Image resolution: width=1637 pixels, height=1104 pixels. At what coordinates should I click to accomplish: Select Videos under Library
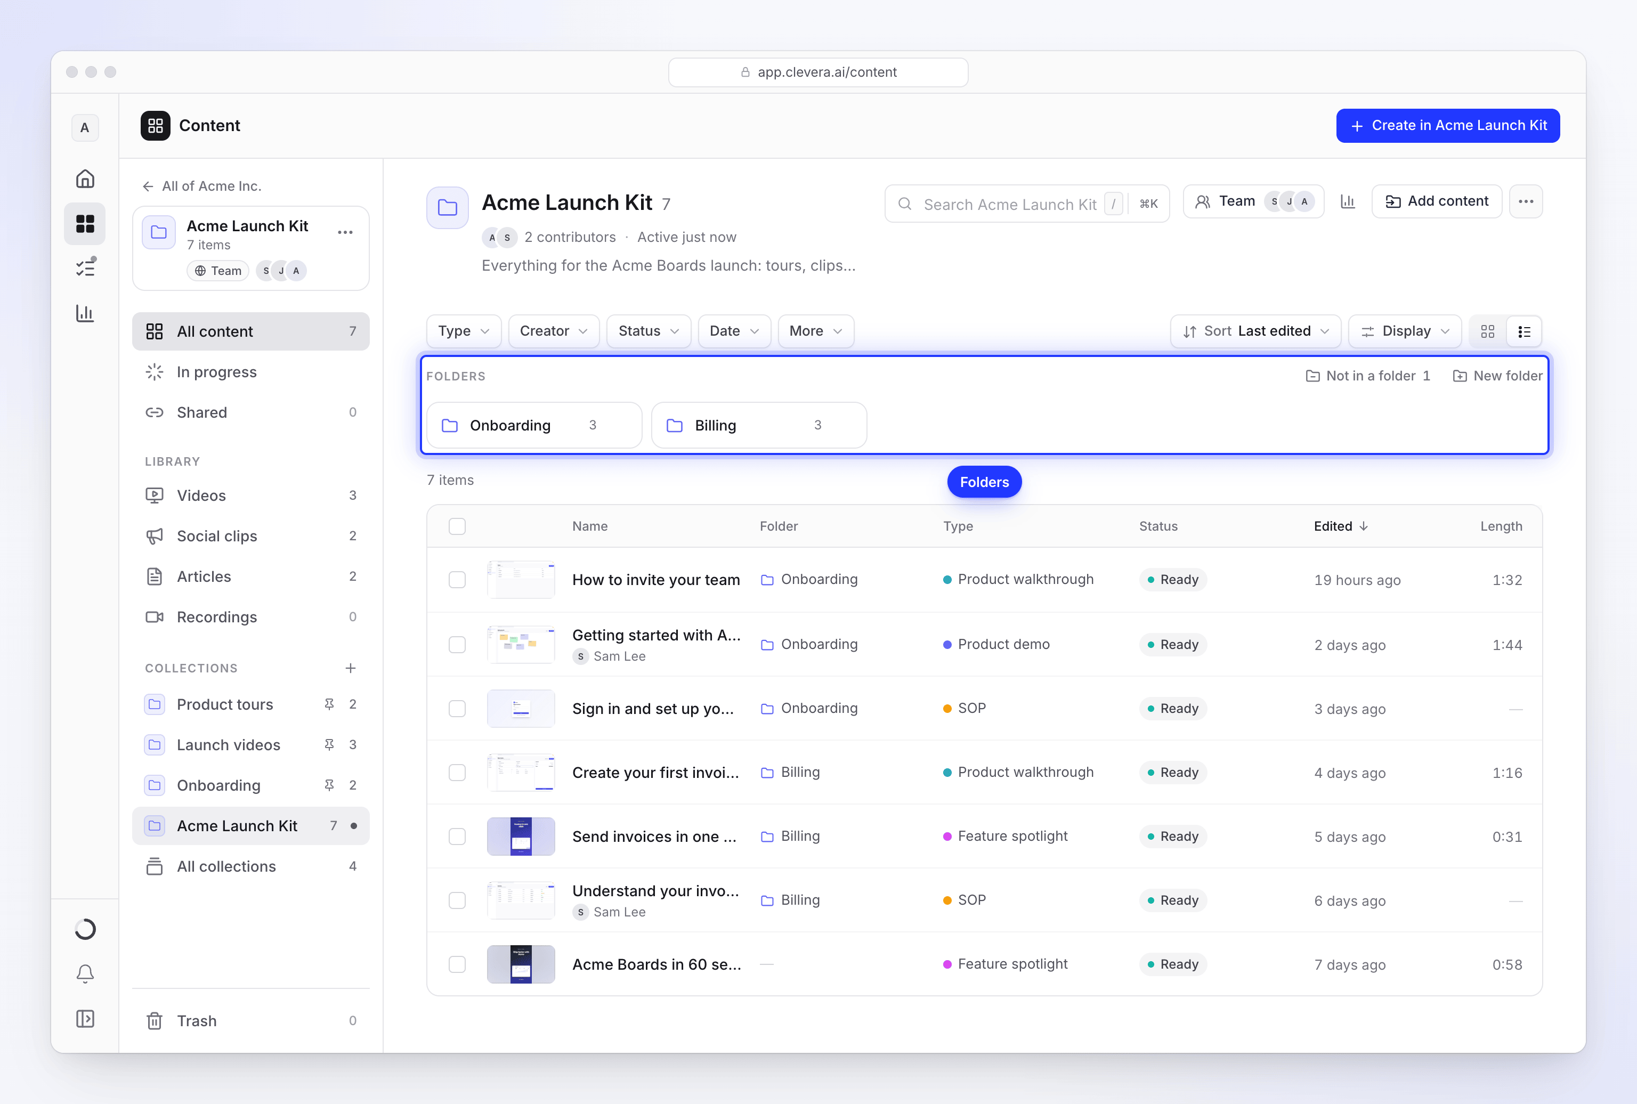[250, 496]
